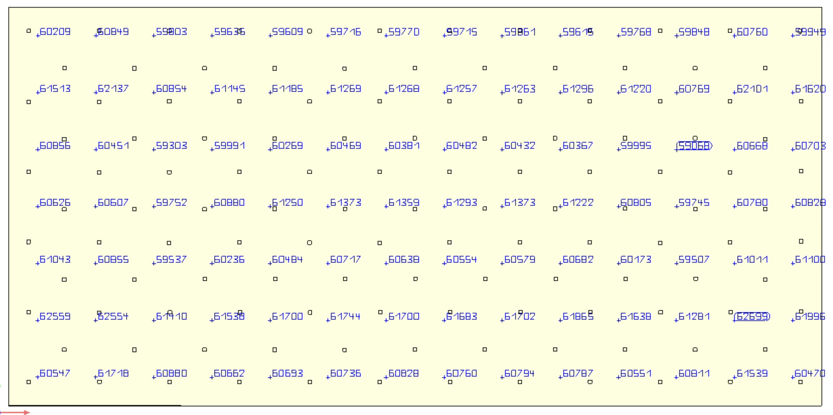Select the point label 59507

[694, 259]
